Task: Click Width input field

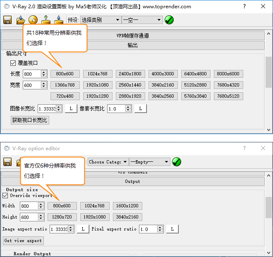Action: pos(29,206)
